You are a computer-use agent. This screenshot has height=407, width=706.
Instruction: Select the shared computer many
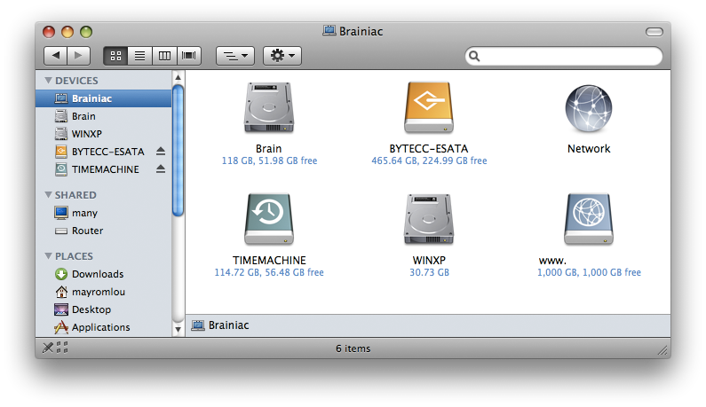click(x=104, y=213)
